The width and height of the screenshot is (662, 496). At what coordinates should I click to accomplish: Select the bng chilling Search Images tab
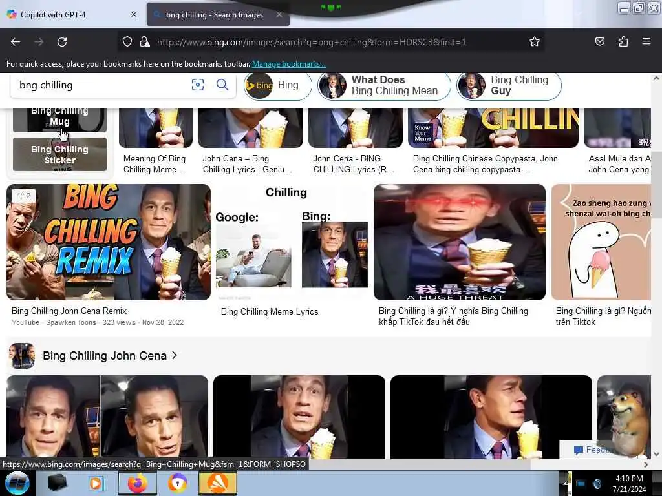(218, 14)
